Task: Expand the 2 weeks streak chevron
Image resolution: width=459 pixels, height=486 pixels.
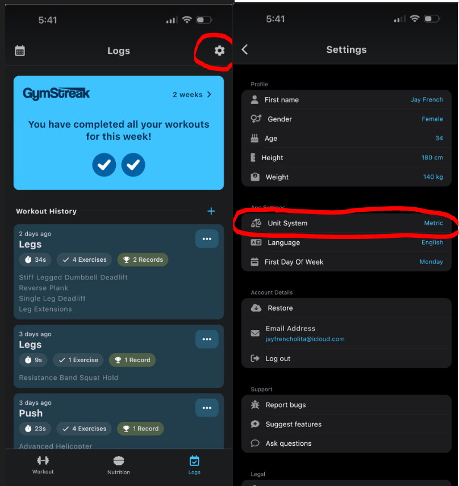Action: [x=210, y=94]
